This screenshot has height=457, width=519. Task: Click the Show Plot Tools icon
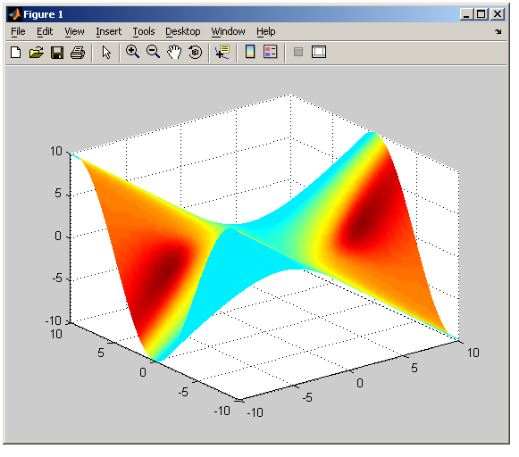click(x=319, y=52)
